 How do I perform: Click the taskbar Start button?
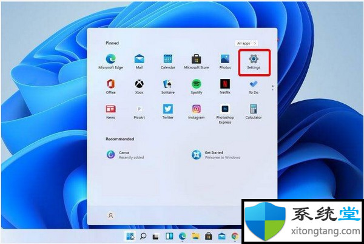130,236
